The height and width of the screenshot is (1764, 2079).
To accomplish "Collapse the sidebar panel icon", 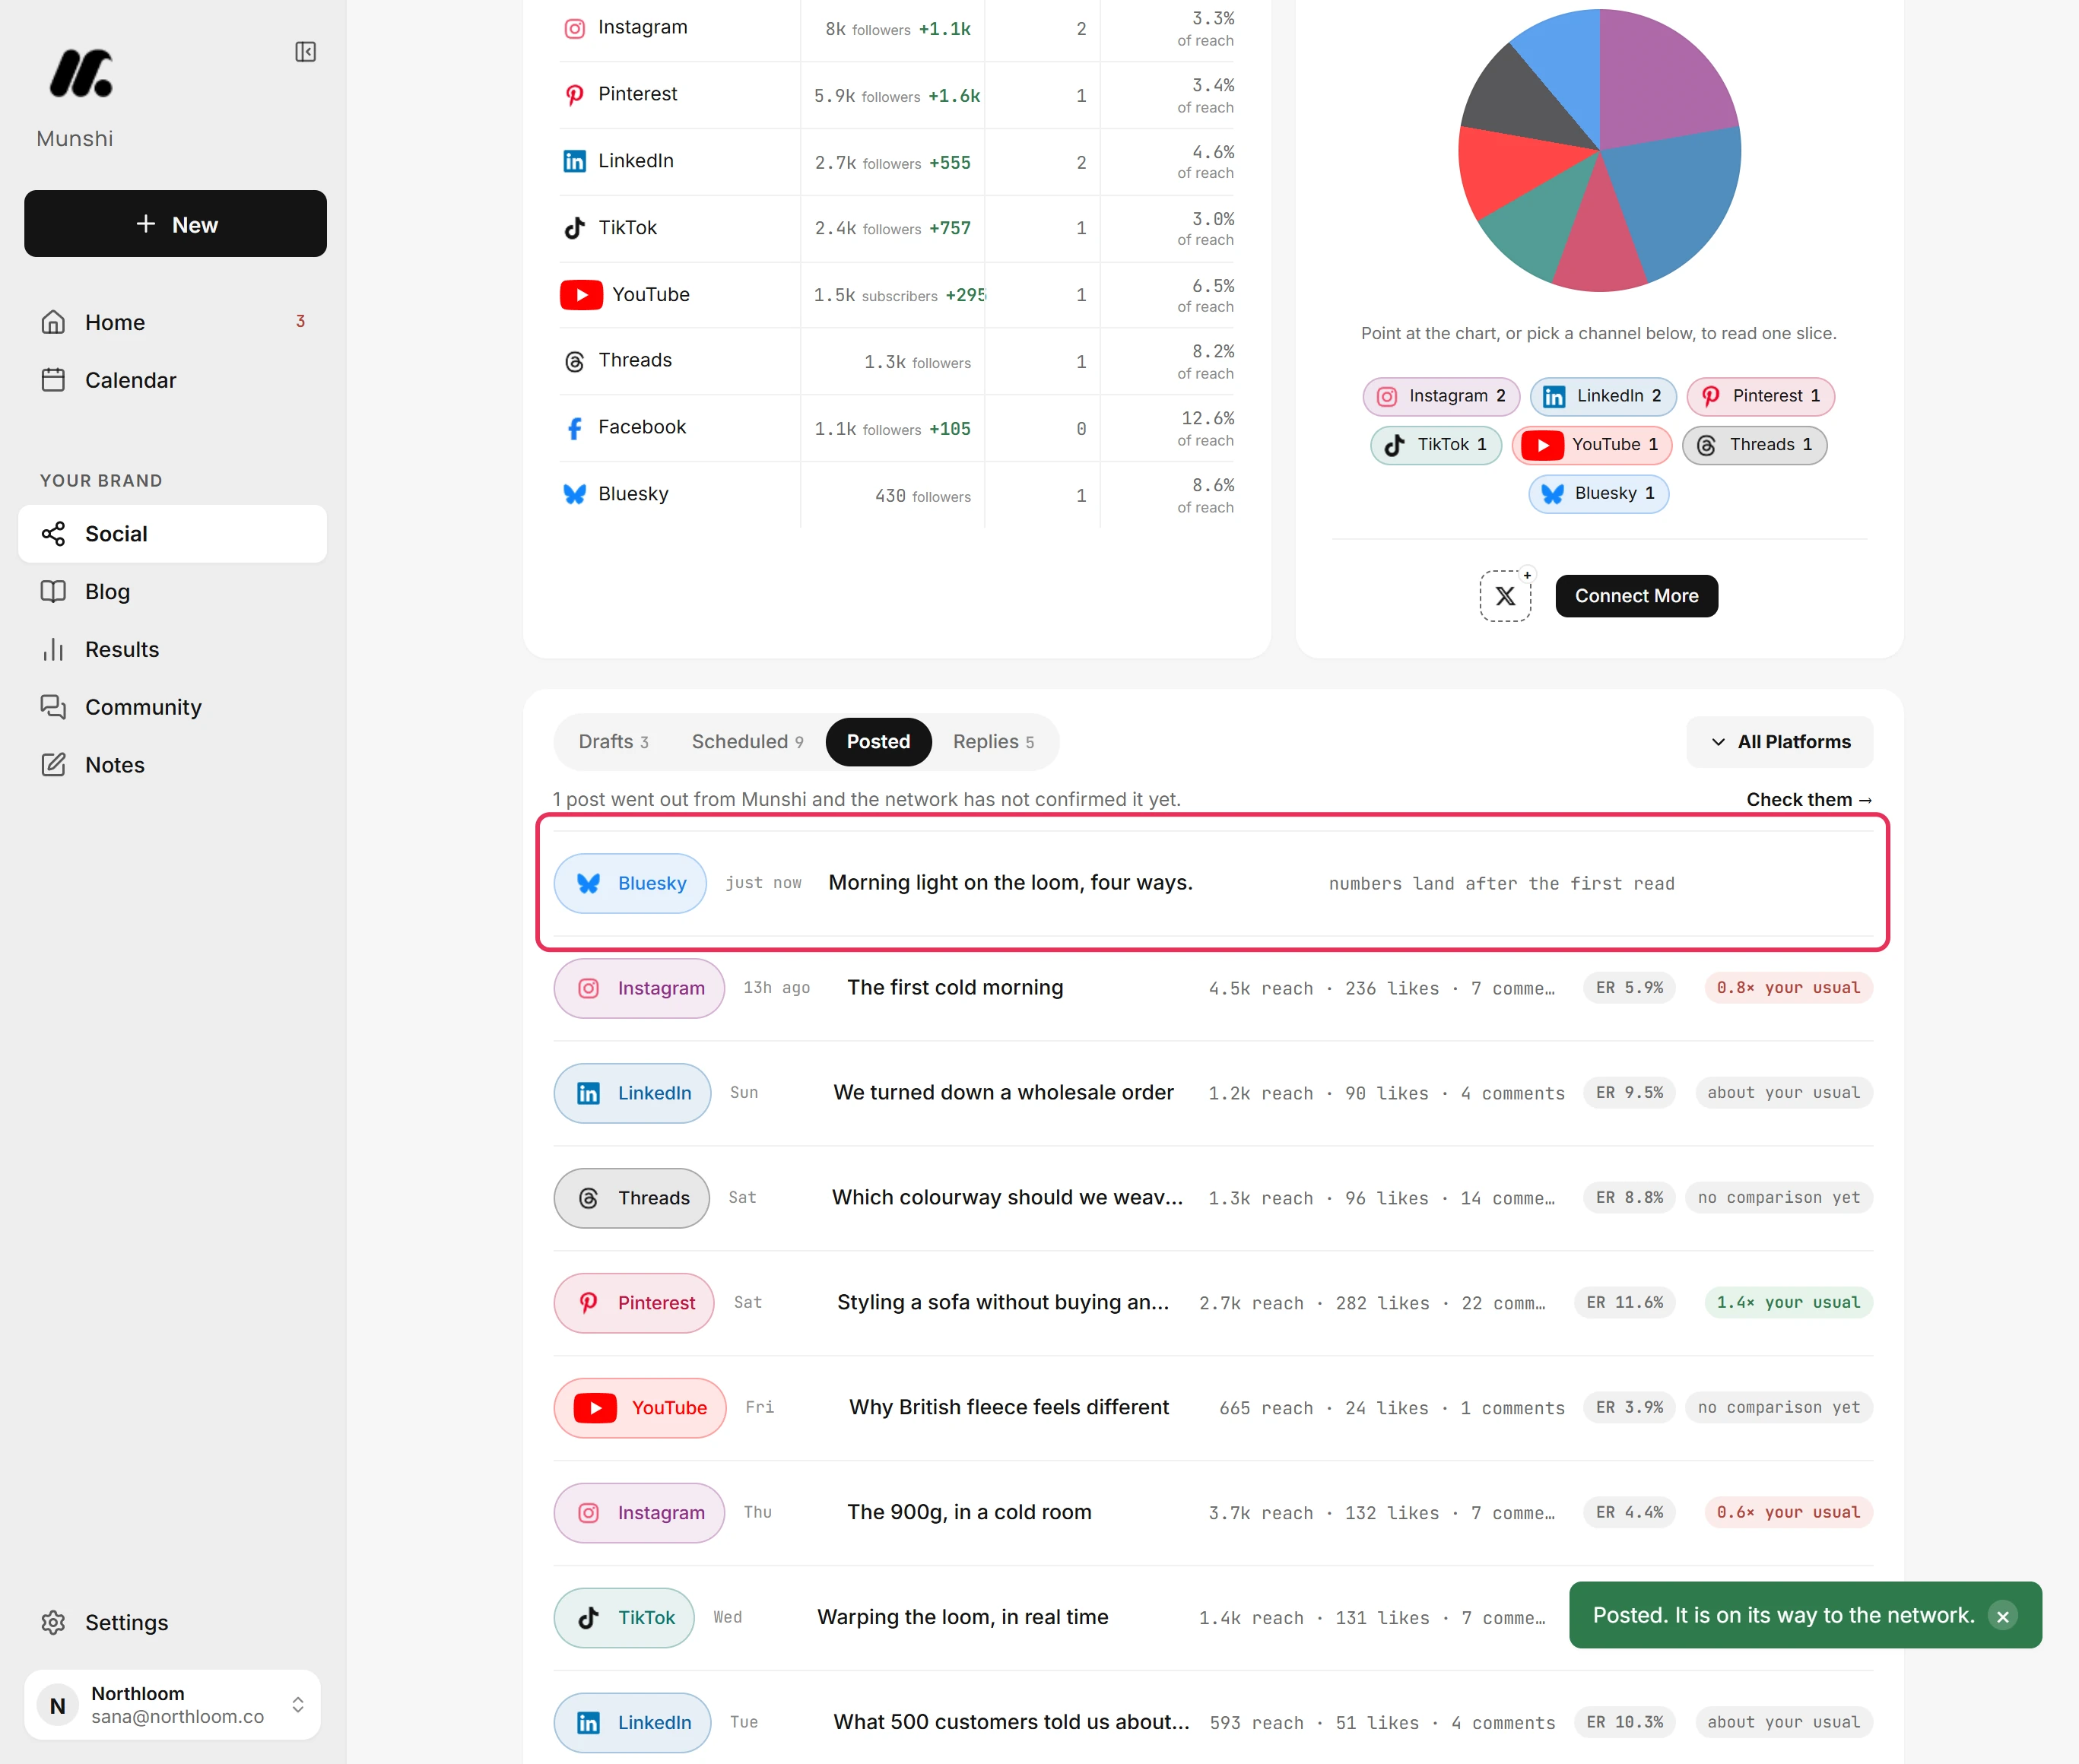I will coord(306,52).
